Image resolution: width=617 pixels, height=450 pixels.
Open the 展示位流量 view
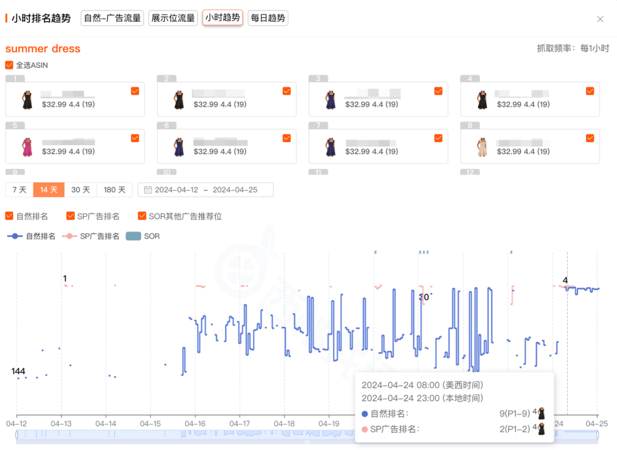tap(173, 18)
